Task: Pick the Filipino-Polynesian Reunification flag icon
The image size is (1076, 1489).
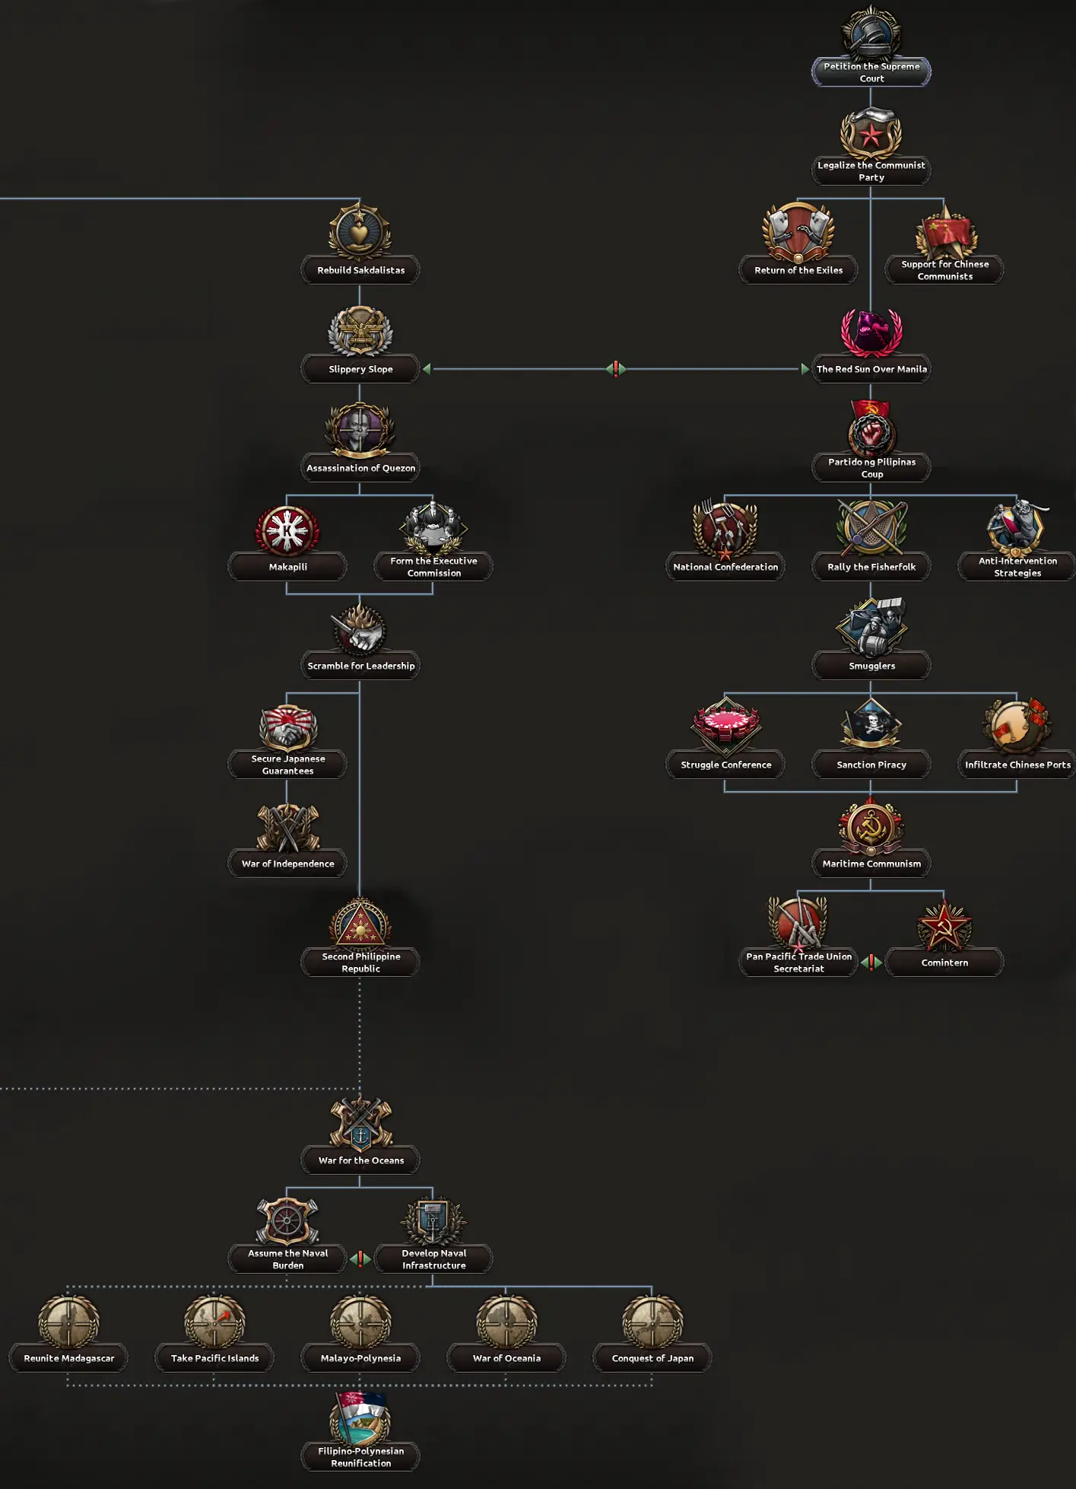Action: [x=360, y=1418]
